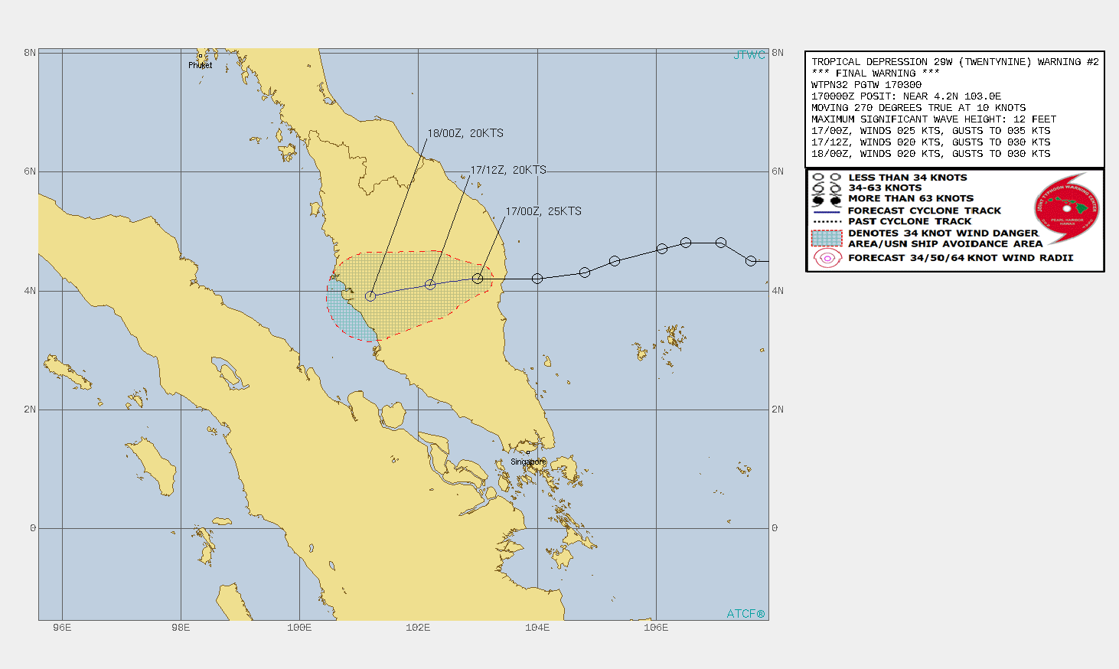
Task: Click the '18/00Z, WINDS 020 KTS' line
Action: (x=931, y=154)
